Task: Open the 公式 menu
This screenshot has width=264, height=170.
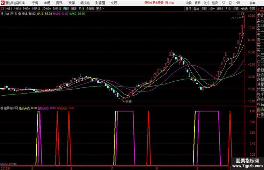Action: [206, 3]
